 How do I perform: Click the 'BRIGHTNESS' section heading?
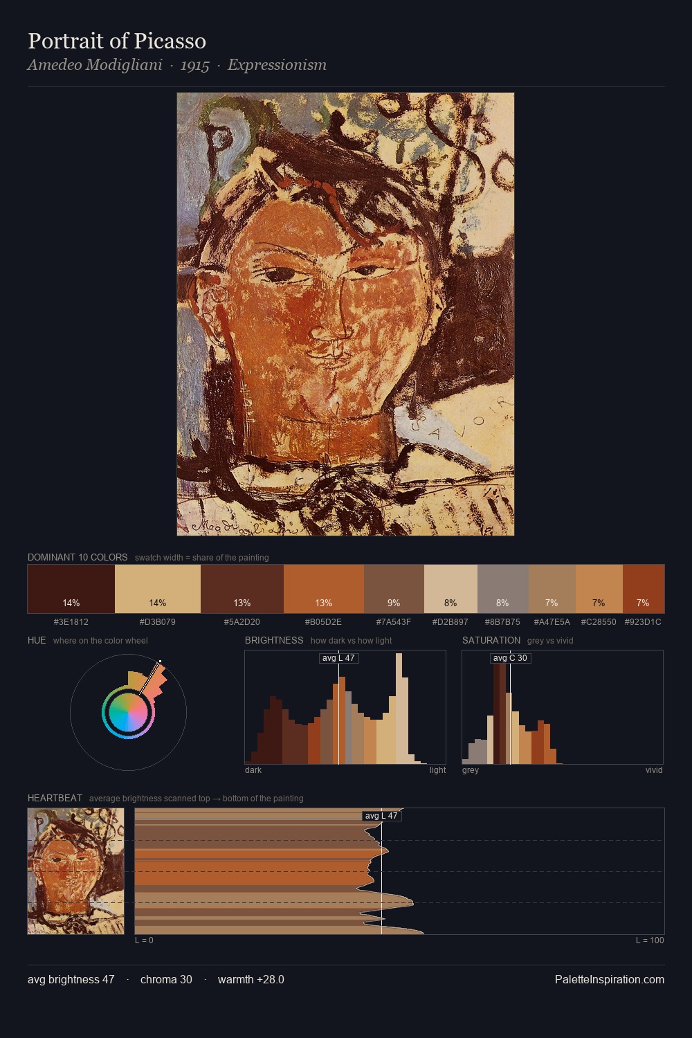click(274, 640)
